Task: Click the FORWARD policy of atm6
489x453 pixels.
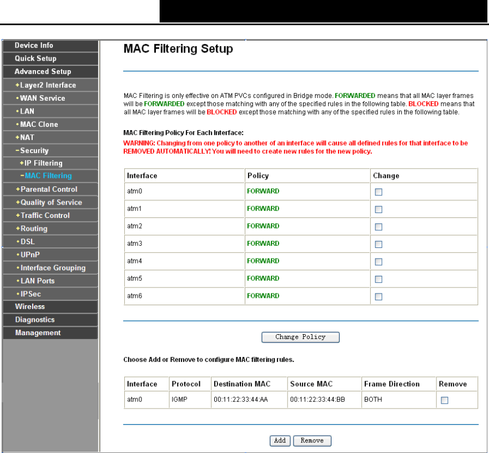Action: click(263, 296)
